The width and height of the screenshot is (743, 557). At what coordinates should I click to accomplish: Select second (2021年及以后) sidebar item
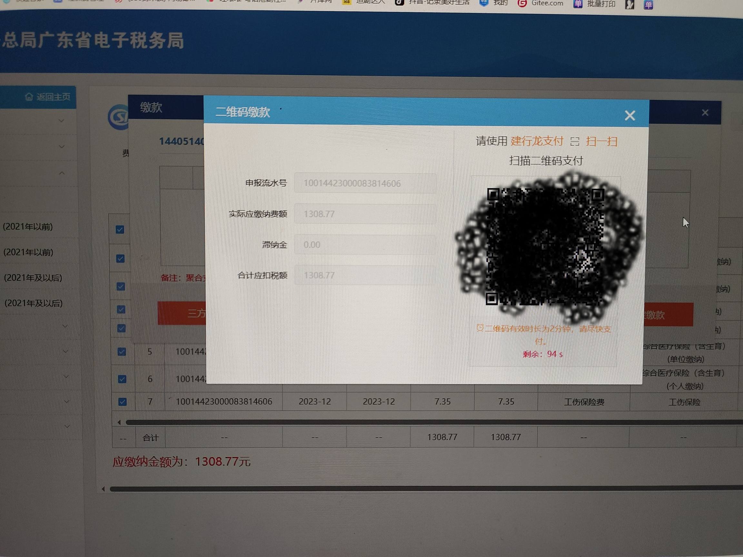pos(33,303)
